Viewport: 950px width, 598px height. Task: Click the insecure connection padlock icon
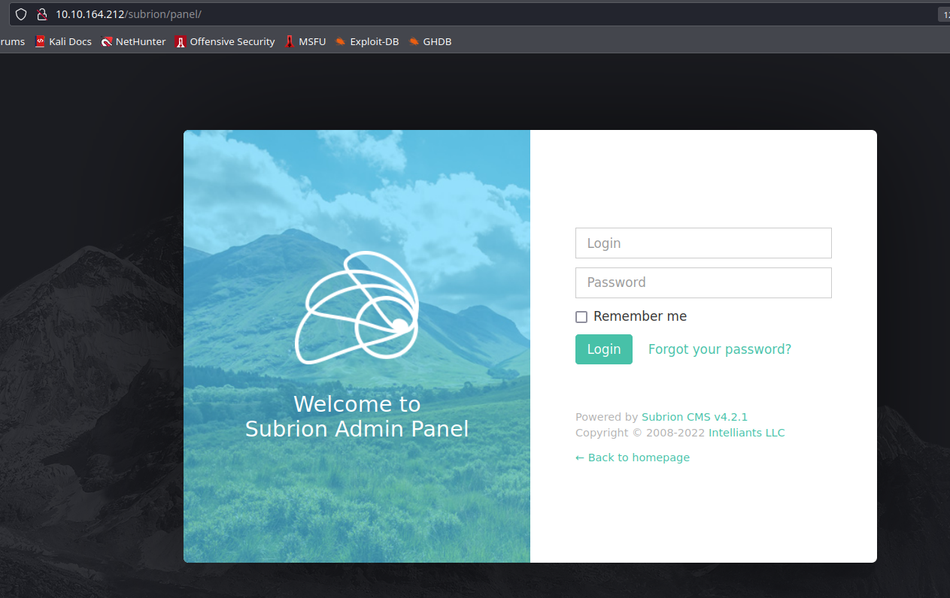point(42,14)
